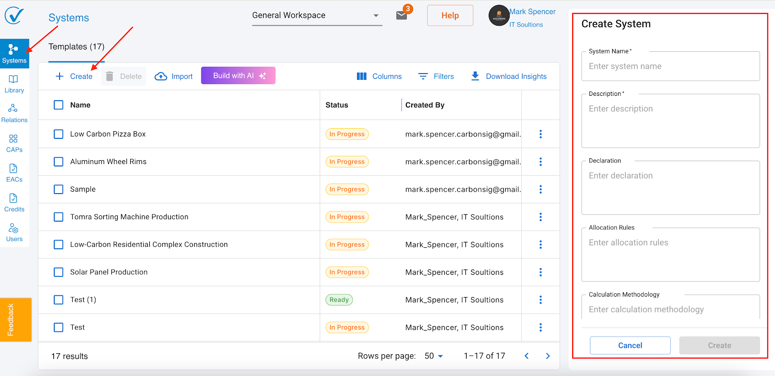Open the Rows per page dropdown

click(434, 356)
